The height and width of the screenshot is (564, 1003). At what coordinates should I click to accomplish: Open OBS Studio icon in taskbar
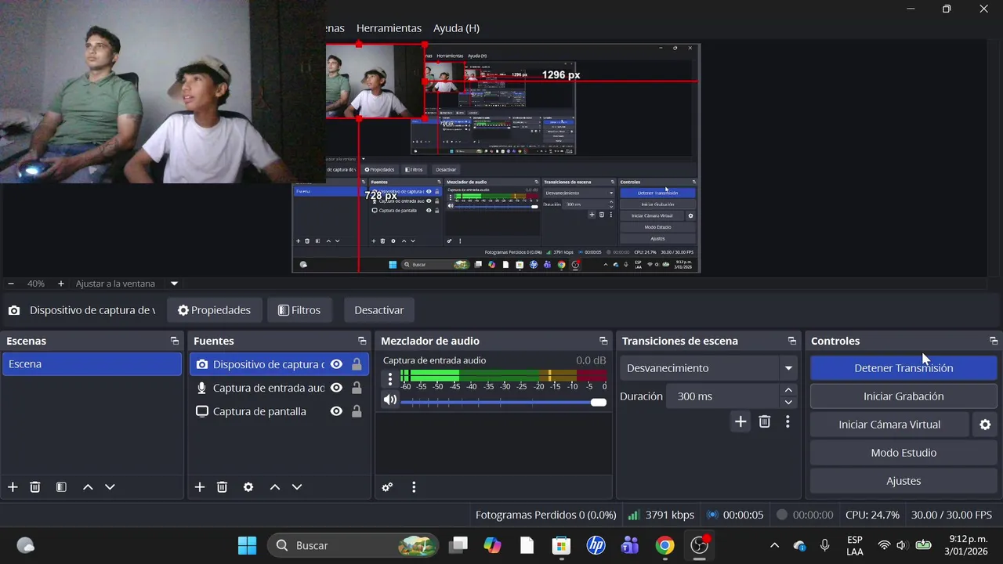tap(699, 545)
